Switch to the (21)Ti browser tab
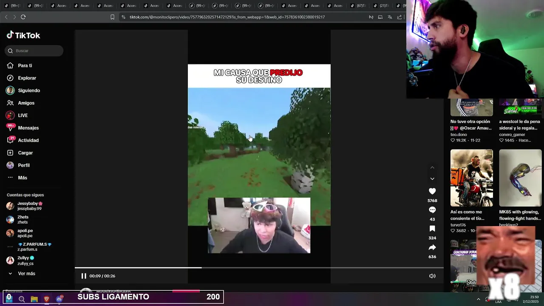Viewport: 544px width, 306px height. pos(381,6)
